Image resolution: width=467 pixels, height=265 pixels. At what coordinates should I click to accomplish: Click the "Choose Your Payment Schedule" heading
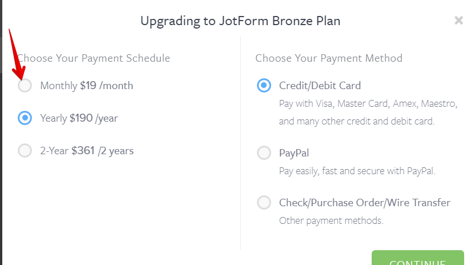(94, 58)
